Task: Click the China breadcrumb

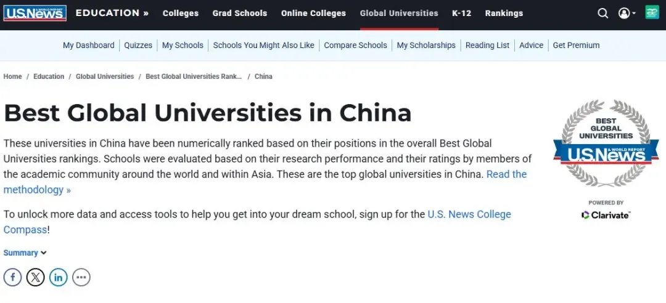Action: [x=263, y=76]
